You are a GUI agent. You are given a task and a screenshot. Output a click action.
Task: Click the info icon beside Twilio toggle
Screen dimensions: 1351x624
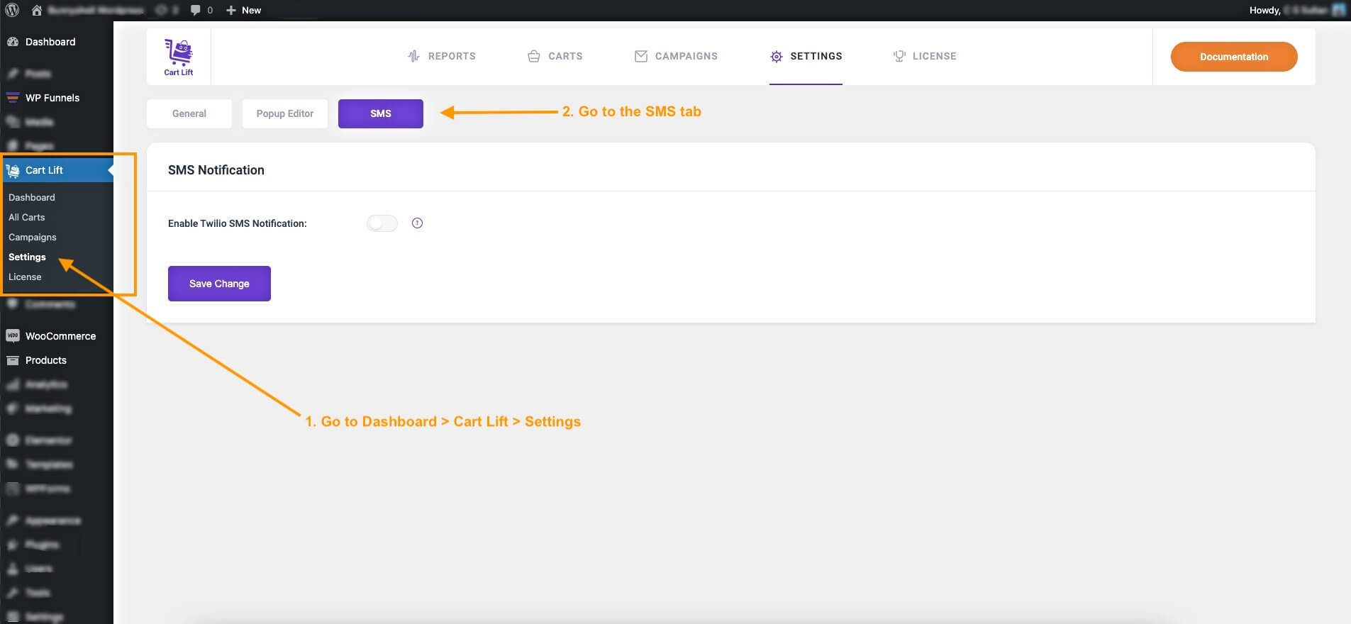pyautogui.click(x=417, y=223)
